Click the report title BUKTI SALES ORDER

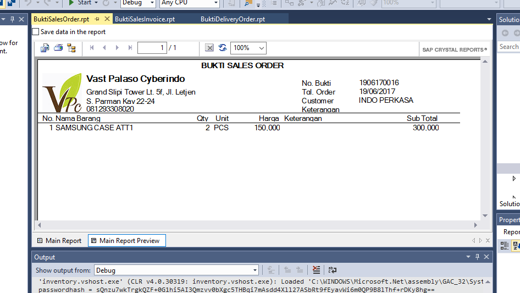pos(242,65)
